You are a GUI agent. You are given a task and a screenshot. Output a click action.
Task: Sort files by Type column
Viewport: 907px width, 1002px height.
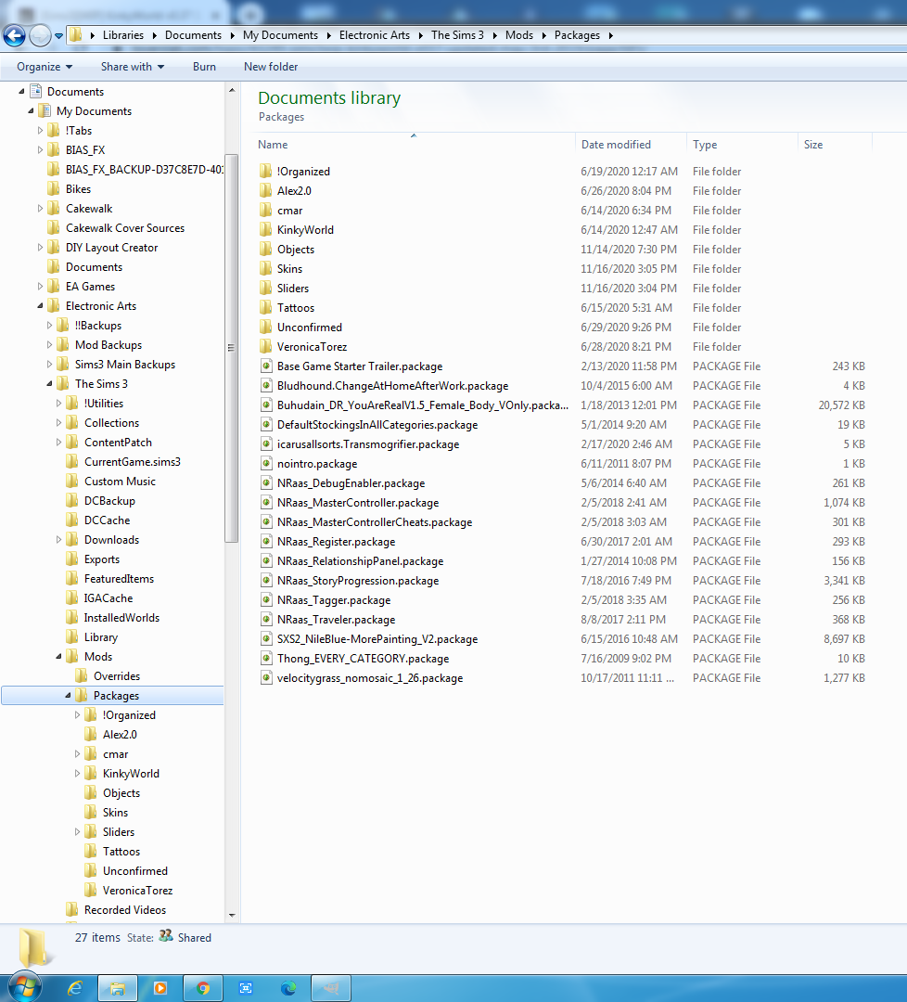742,145
